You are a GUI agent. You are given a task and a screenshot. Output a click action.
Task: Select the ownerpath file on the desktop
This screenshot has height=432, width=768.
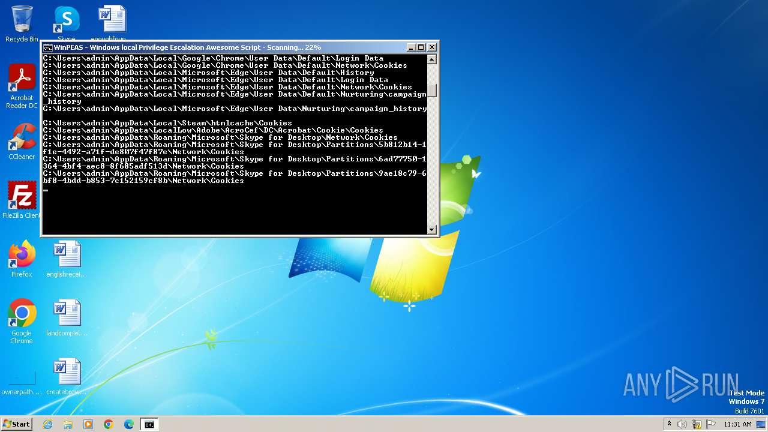pyautogui.click(x=22, y=383)
